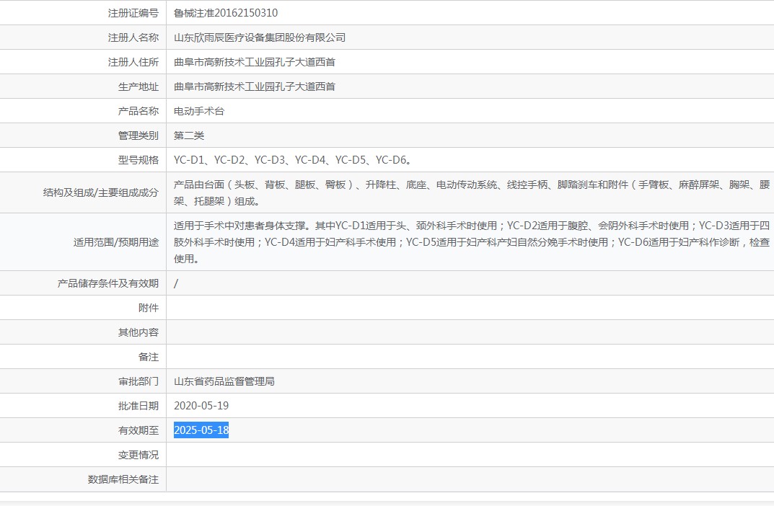
Task: Click approval date 2020-05-19
Action: (201, 406)
